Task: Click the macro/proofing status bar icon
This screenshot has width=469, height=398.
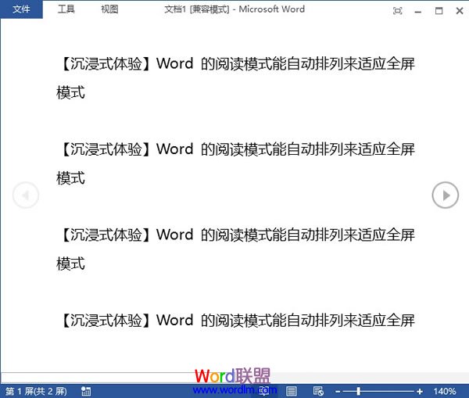Action: pos(86,391)
